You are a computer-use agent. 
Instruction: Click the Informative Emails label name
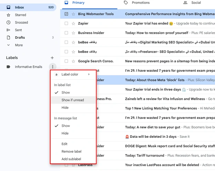pyautogui.click(x=29, y=67)
